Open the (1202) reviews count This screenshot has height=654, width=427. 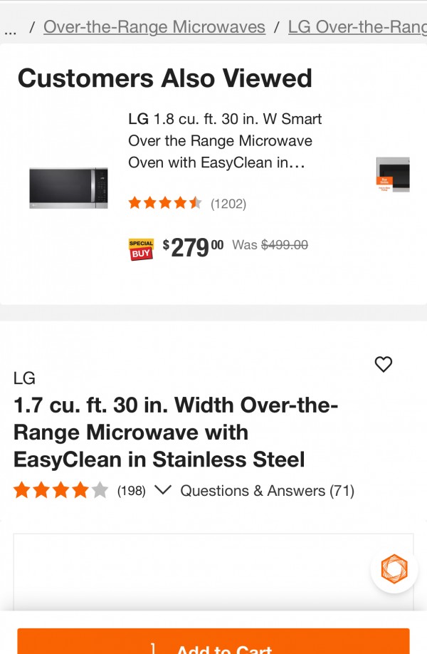tap(228, 204)
